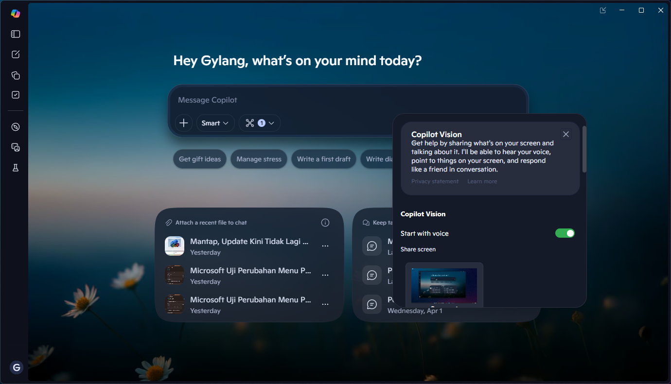Screen dimensions: 671x384
Task: Select the Get gift ideas suggestion
Action: tap(200, 159)
